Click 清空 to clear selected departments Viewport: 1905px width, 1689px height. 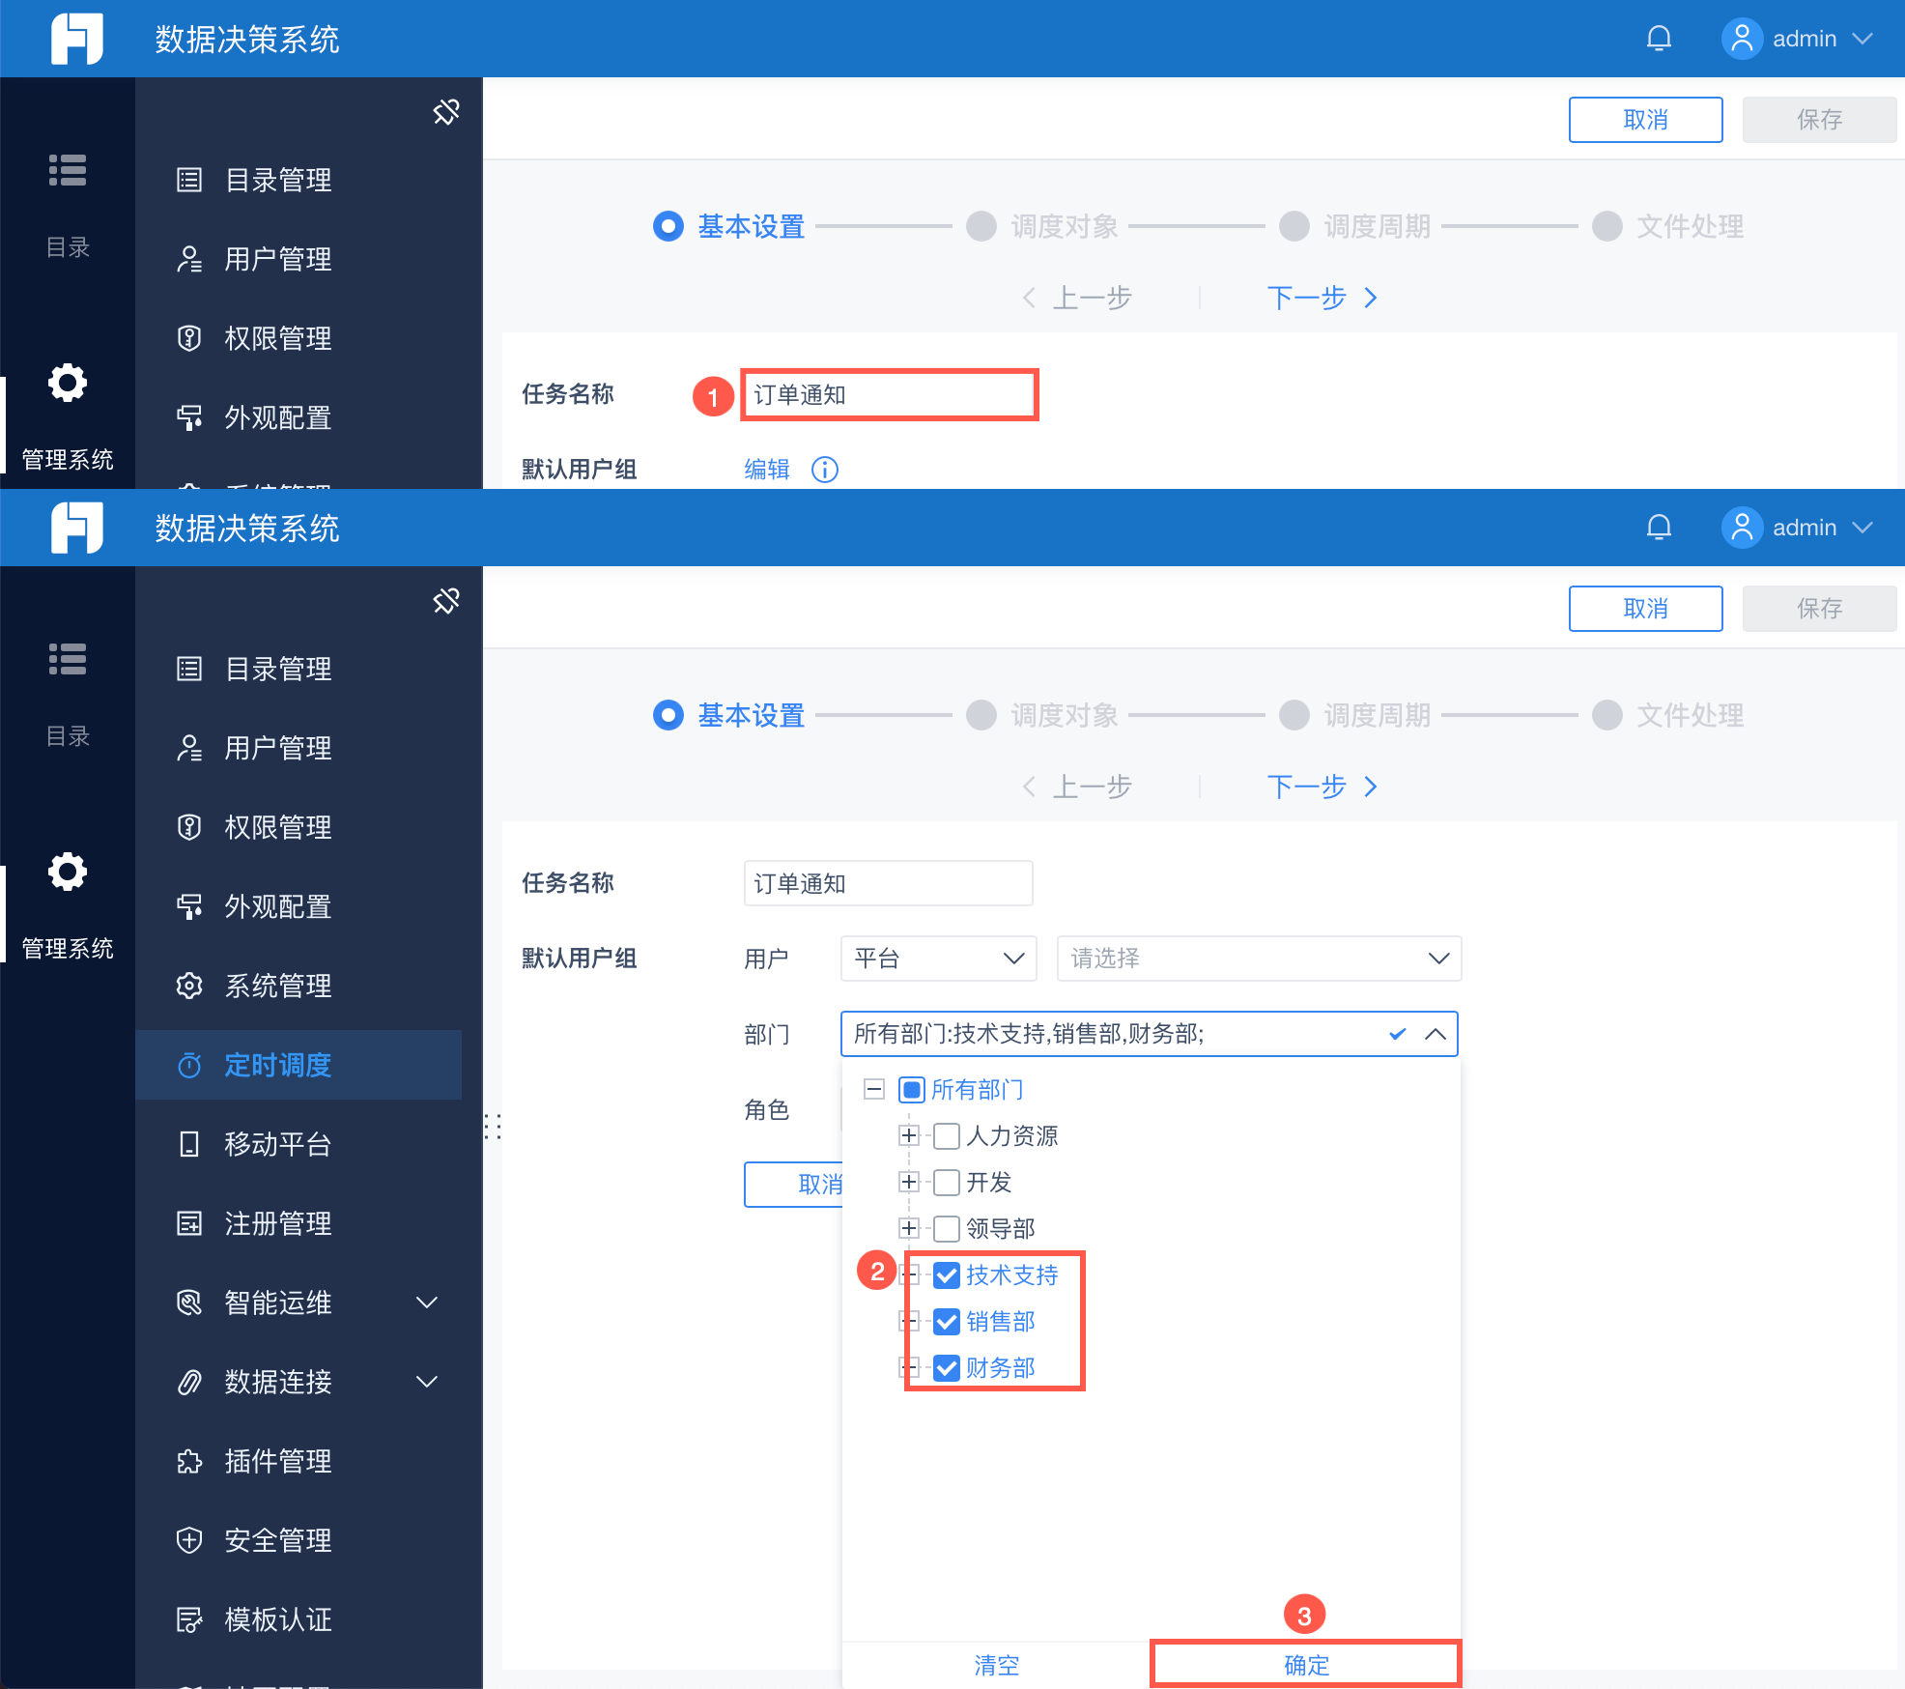coord(996,1665)
